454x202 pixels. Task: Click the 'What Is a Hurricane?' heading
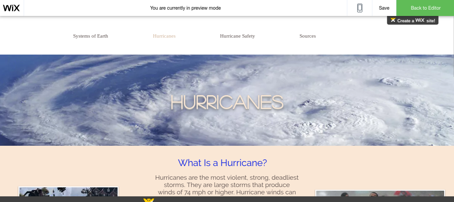coord(222,163)
